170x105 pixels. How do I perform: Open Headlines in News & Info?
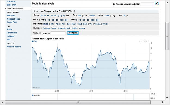11,16
